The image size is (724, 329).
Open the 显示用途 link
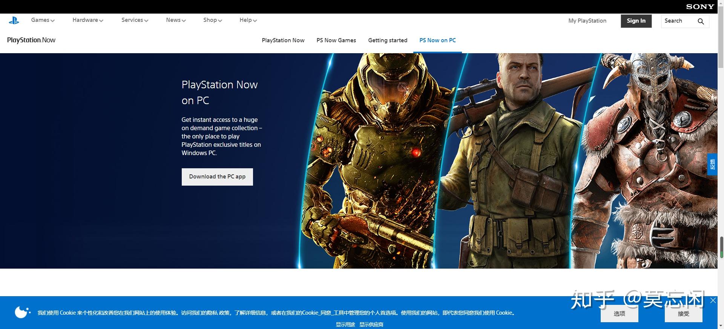click(x=345, y=324)
